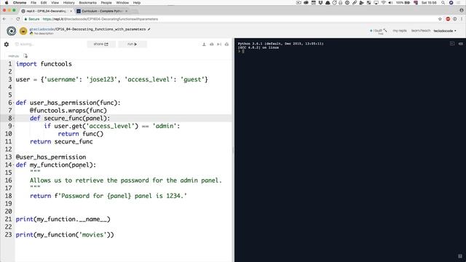Open the 'my repls' link
Image resolution: width=466 pixels, height=262 pixels.
tap(400, 31)
